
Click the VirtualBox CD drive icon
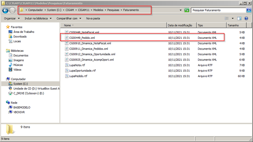point(10,88)
